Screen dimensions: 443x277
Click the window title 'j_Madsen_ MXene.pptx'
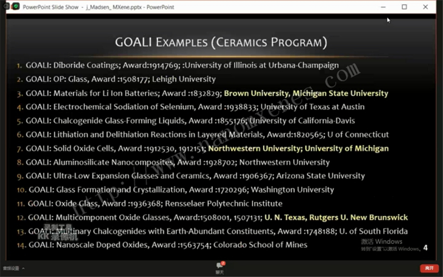tap(114, 7)
